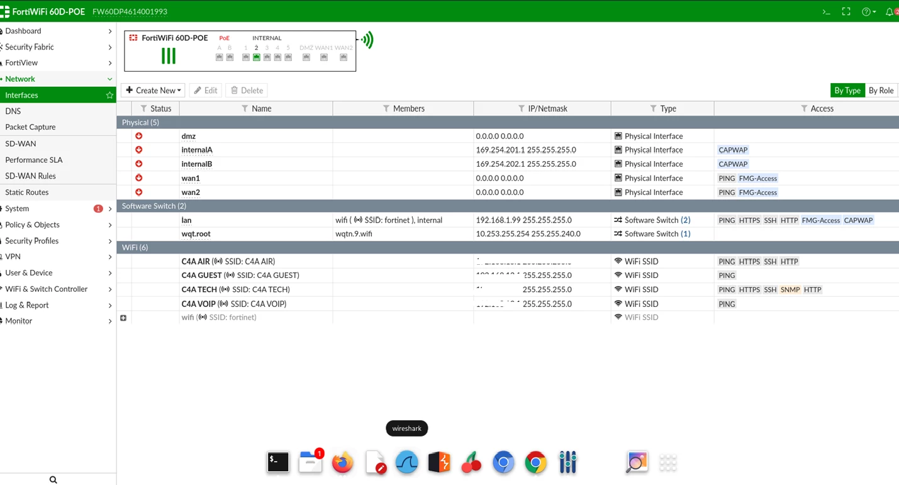Viewport: 899px width, 485px height.
Task: Select internal port 3 in the faceplate
Action: click(267, 57)
